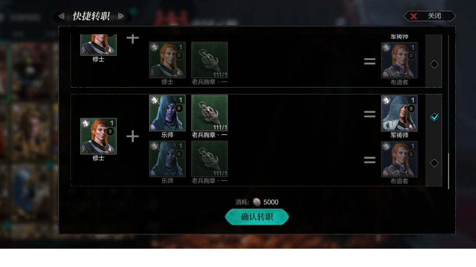Click the top row 老兵胸章·一 badge
476x267 pixels.
(x=209, y=60)
